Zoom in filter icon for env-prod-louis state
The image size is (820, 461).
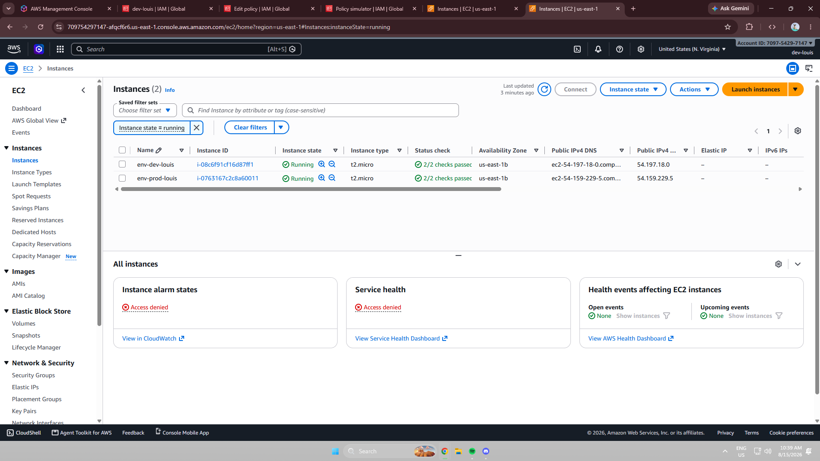point(322,178)
